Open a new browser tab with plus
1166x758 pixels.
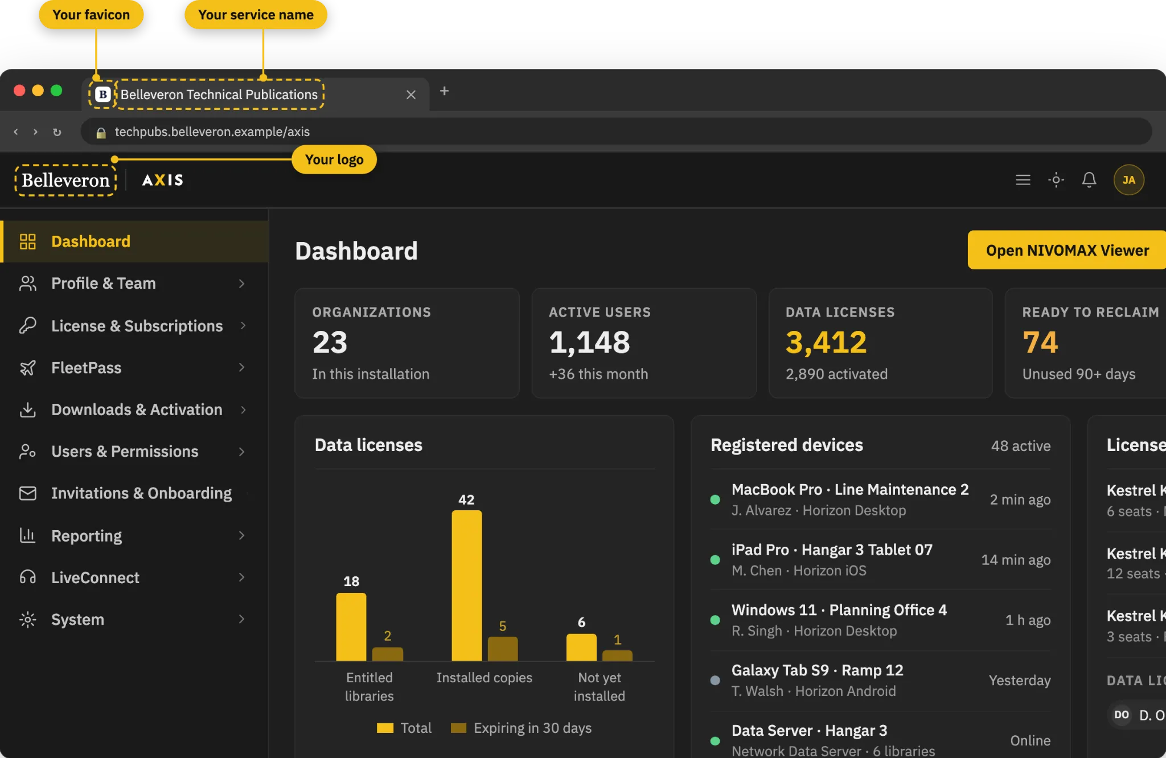(x=445, y=91)
